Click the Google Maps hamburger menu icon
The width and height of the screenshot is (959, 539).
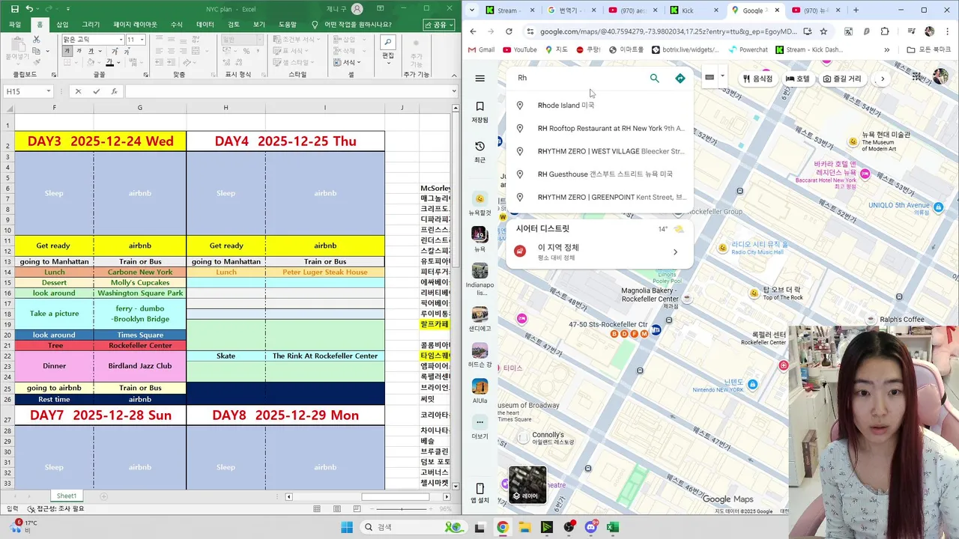coord(480,78)
